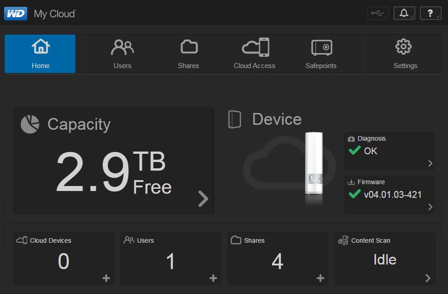Click the green check next to OK
The width and height of the screenshot is (448, 294).
coord(354,150)
